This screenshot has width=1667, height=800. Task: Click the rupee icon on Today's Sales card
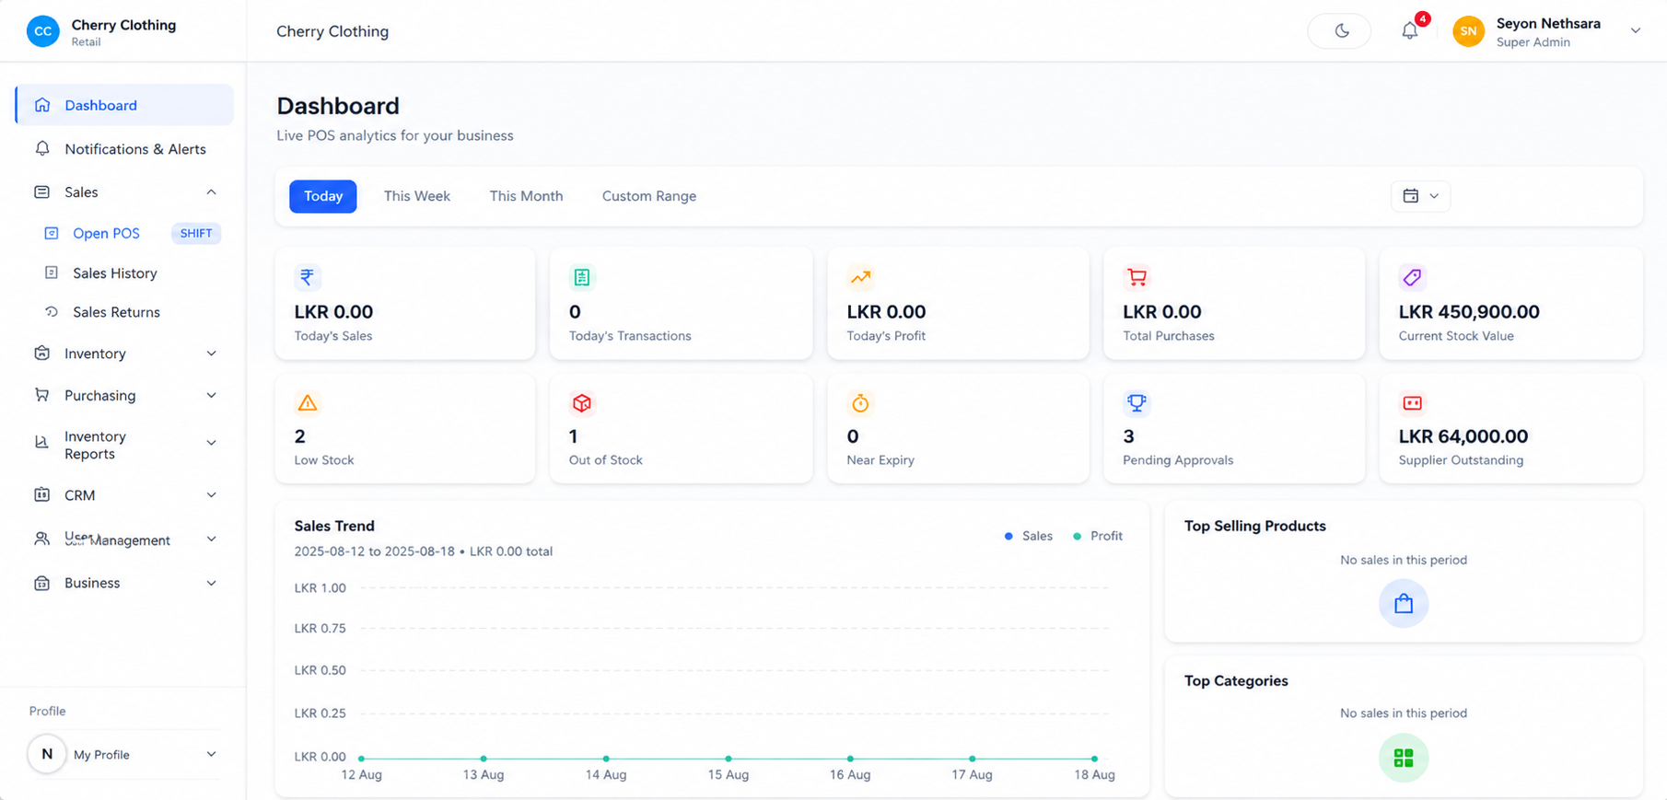point(307,277)
